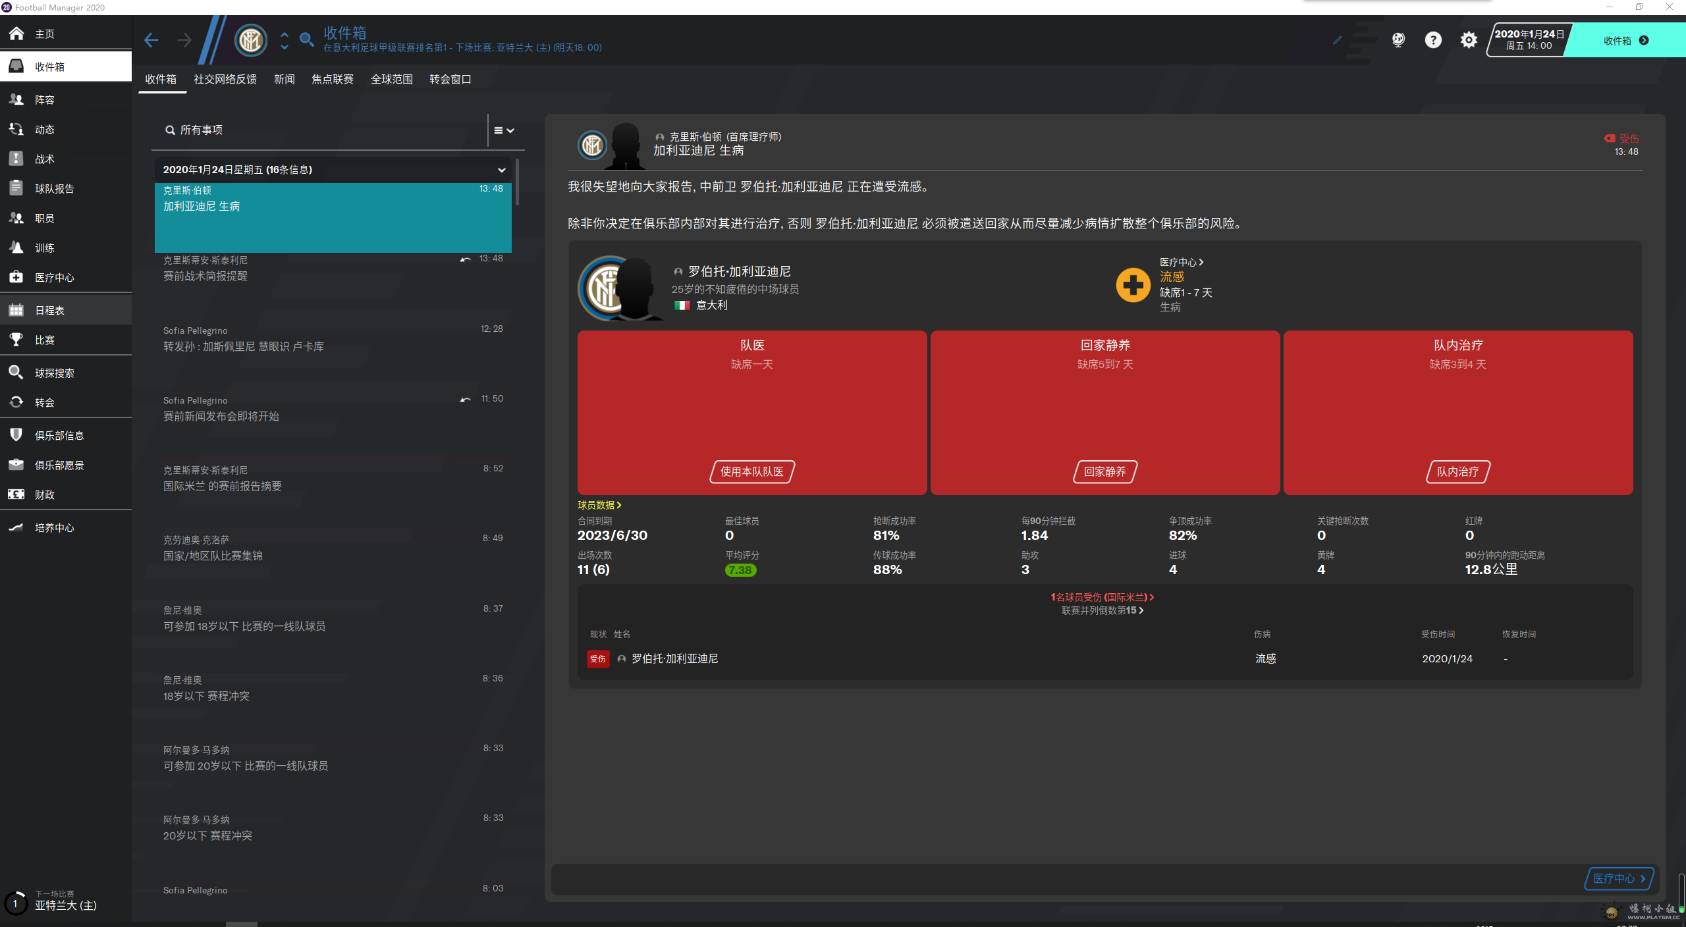Open 罗伯托·加利亚迪尼 in injury table

coord(675,658)
